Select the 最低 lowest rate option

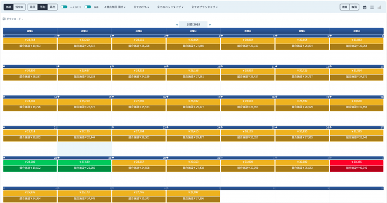tap(33, 7)
